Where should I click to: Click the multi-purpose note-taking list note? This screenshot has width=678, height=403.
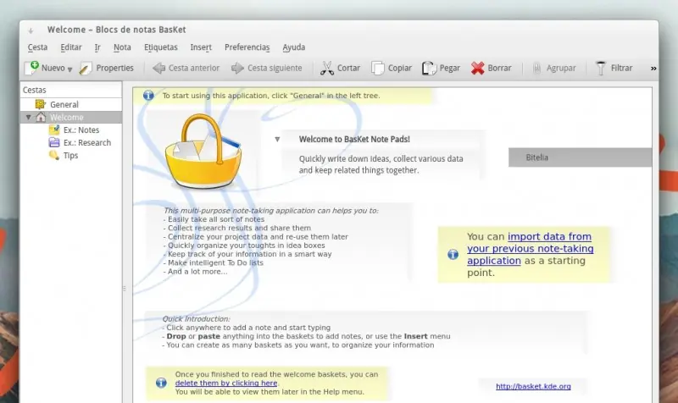coord(270,241)
